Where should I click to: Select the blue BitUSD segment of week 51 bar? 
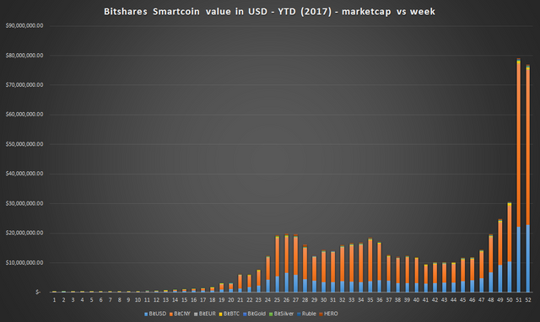[519, 260]
